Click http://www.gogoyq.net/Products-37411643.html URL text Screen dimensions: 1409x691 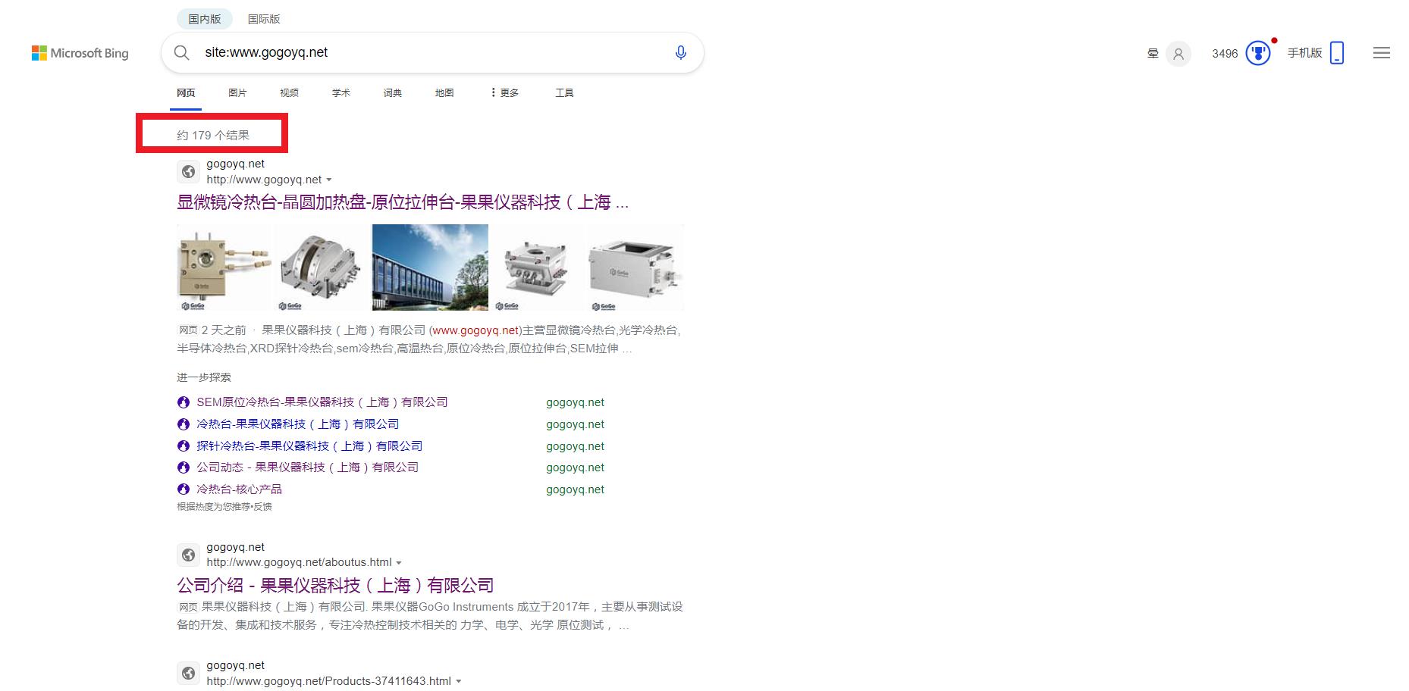click(328, 681)
